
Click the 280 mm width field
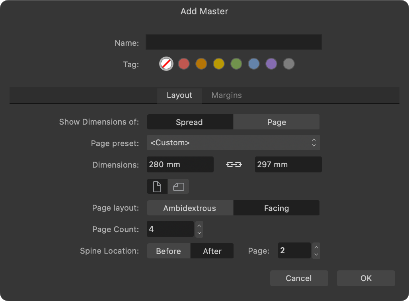coord(180,164)
